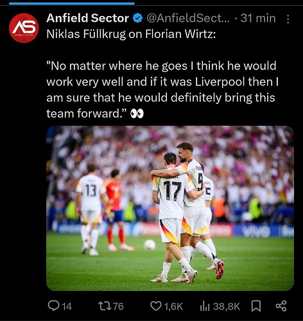
Task: Click the "Niklas Füllkrug on Florian Wirtz:" line
Action: 131,34
